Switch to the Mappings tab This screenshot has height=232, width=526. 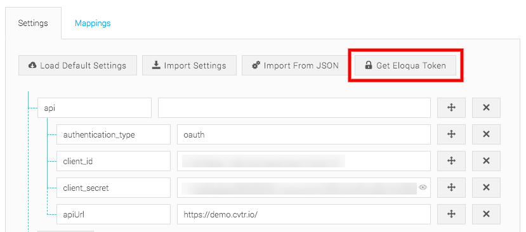tap(93, 23)
